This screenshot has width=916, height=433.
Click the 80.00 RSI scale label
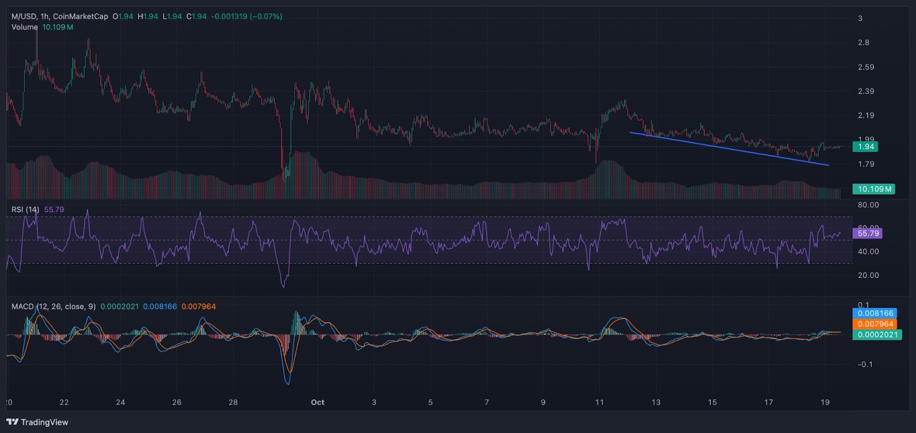click(868, 205)
